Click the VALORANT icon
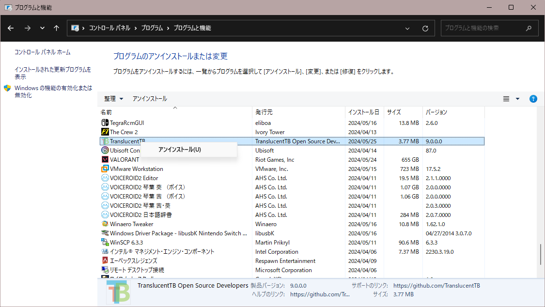This screenshot has width=545, height=307. point(105,159)
